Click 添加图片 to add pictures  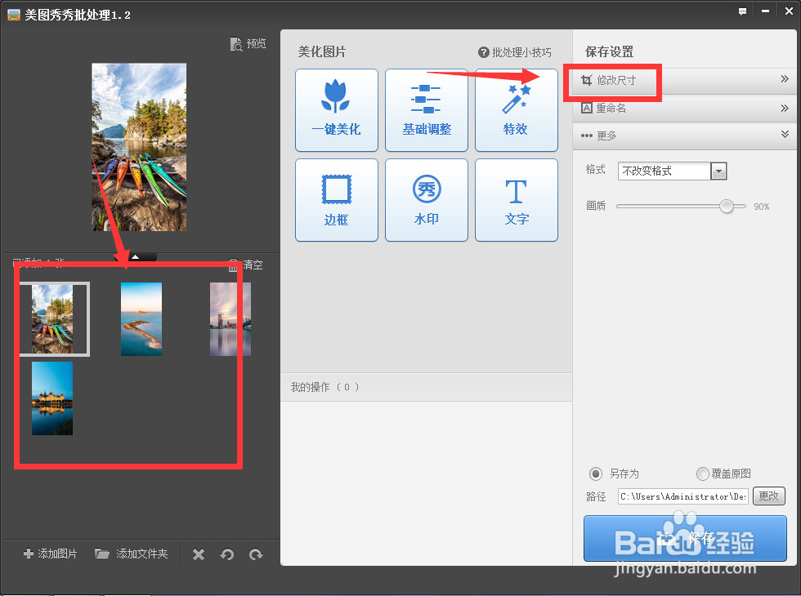pyautogui.click(x=50, y=554)
